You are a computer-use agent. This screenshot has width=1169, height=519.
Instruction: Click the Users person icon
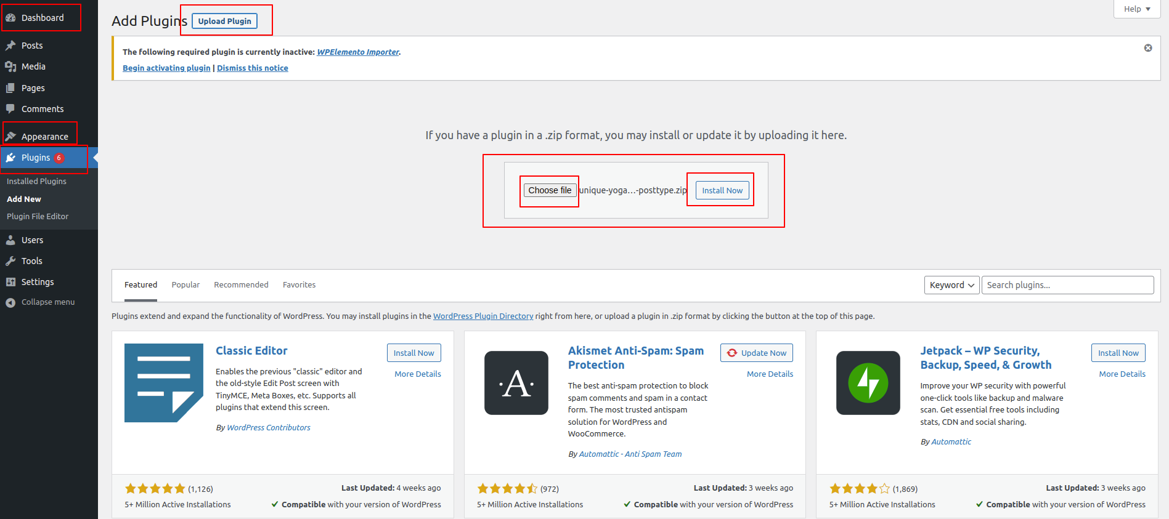10,240
